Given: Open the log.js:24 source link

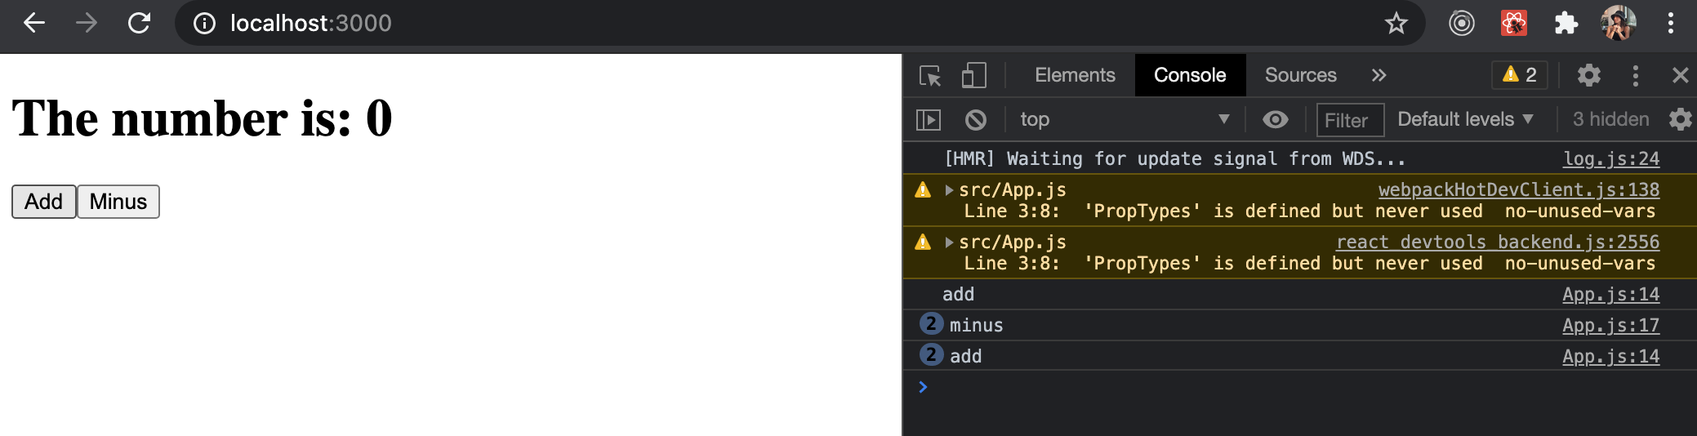Looking at the screenshot, I should coord(1611,158).
